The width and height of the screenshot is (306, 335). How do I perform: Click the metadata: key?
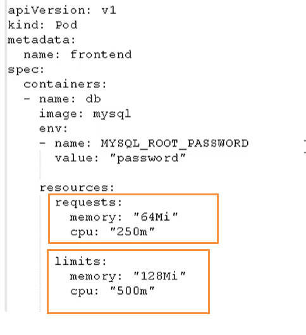[x=42, y=40]
